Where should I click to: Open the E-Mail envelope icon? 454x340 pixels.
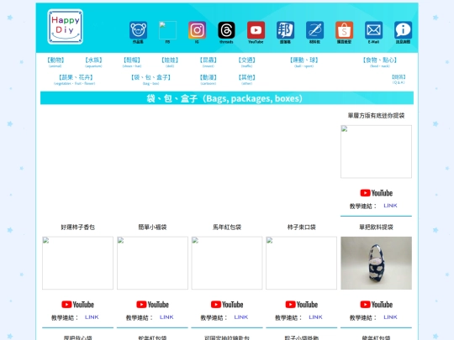373,30
